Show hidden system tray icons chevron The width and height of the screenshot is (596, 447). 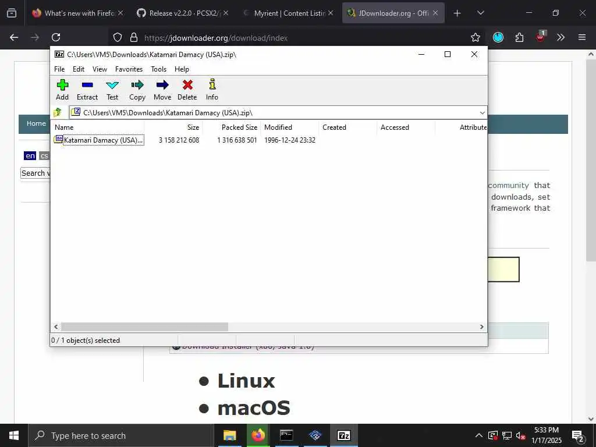click(479, 435)
